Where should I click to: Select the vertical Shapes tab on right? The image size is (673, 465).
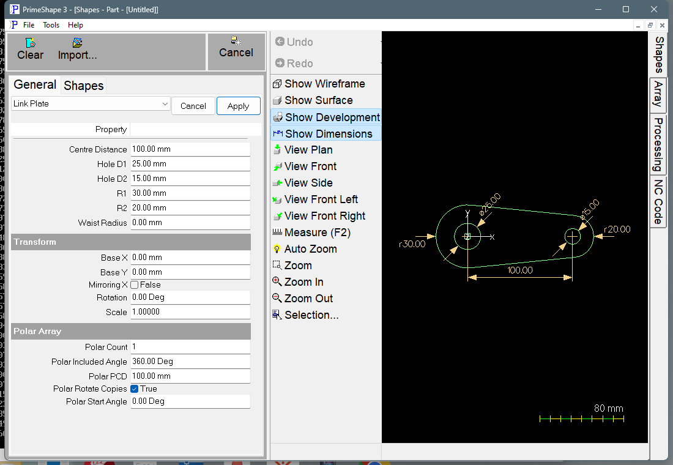click(660, 54)
